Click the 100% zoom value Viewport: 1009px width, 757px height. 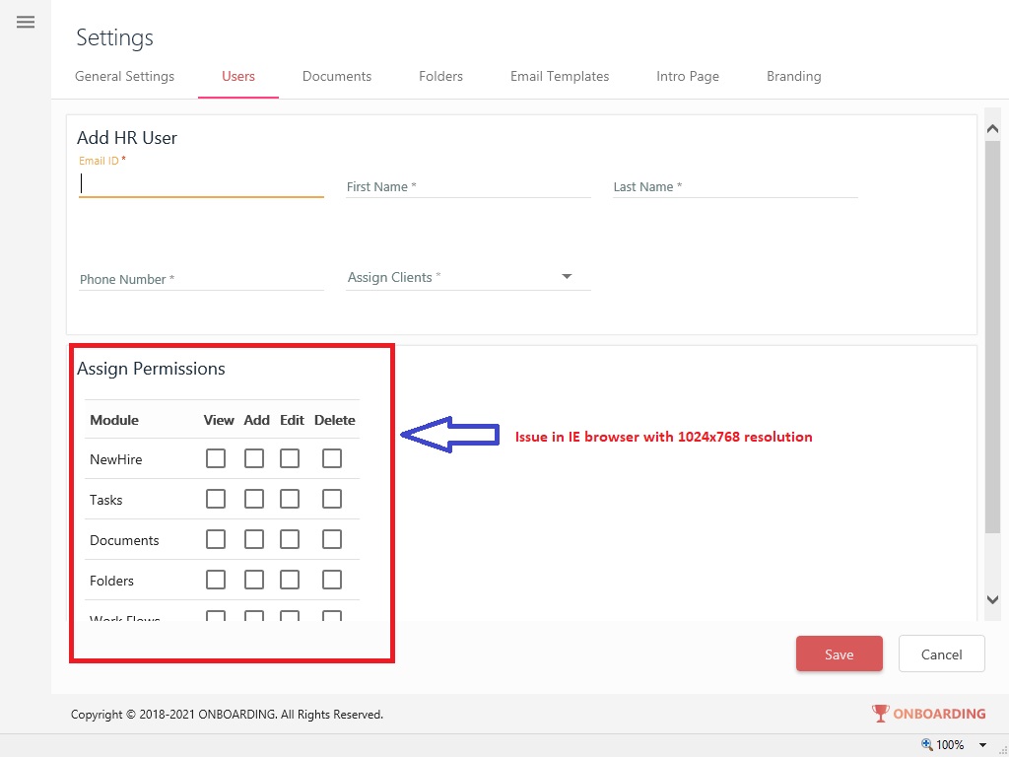(950, 745)
